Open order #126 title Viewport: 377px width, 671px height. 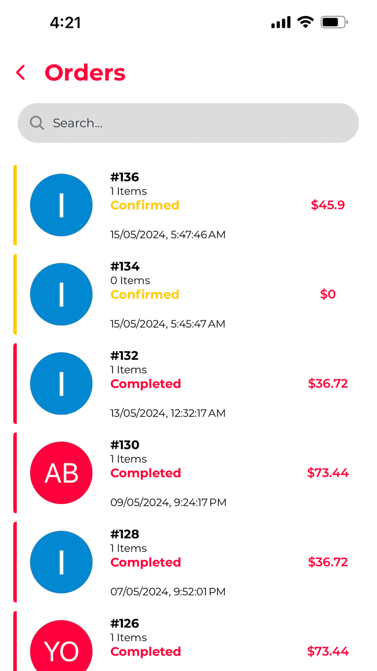click(x=125, y=623)
